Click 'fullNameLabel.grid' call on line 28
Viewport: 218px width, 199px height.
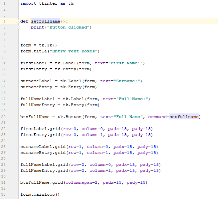pyautogui.click(x=44, y=165)
